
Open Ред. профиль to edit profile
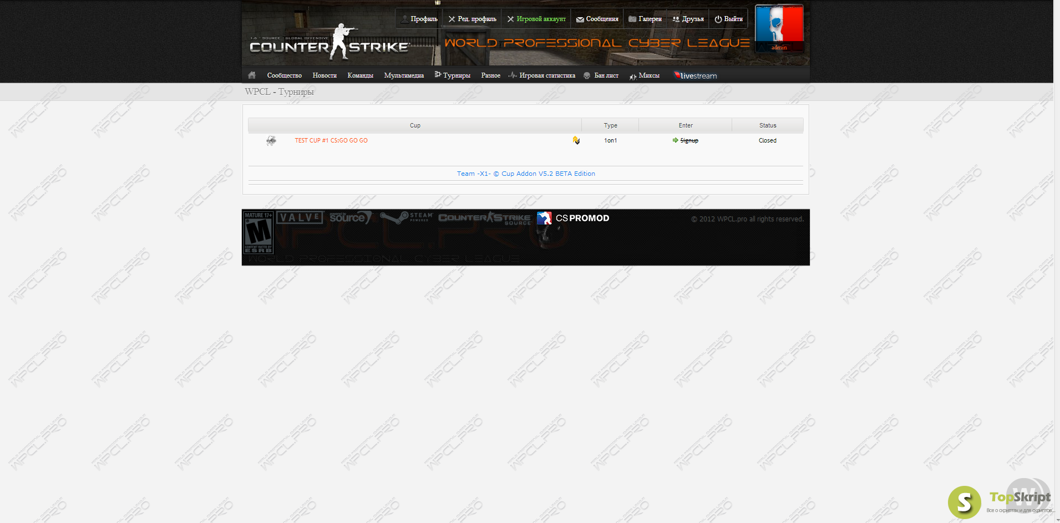[x=473, y=19]
